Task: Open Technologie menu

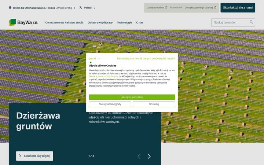Action: coord(124,22)
